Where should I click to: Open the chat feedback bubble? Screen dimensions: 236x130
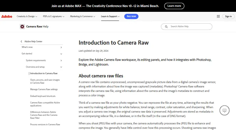224,110
